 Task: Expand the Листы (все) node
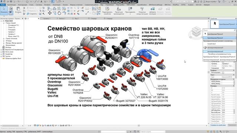click(x=1, y=52)
